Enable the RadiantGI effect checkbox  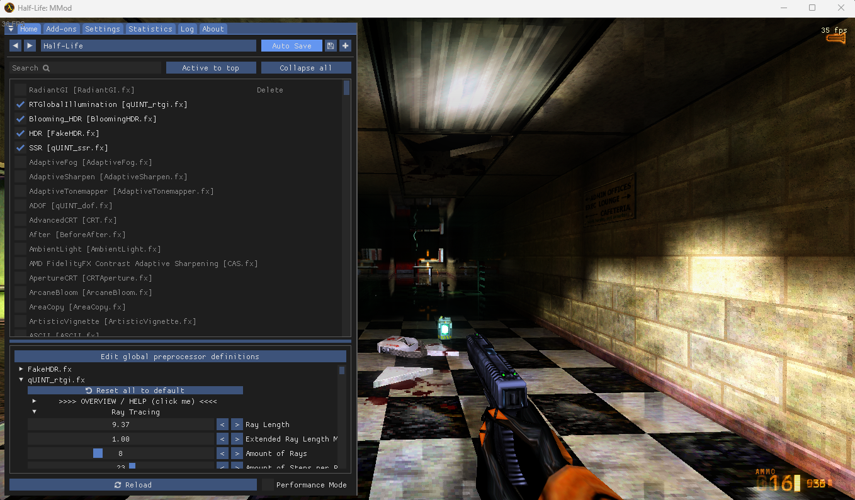pos(21,90)
